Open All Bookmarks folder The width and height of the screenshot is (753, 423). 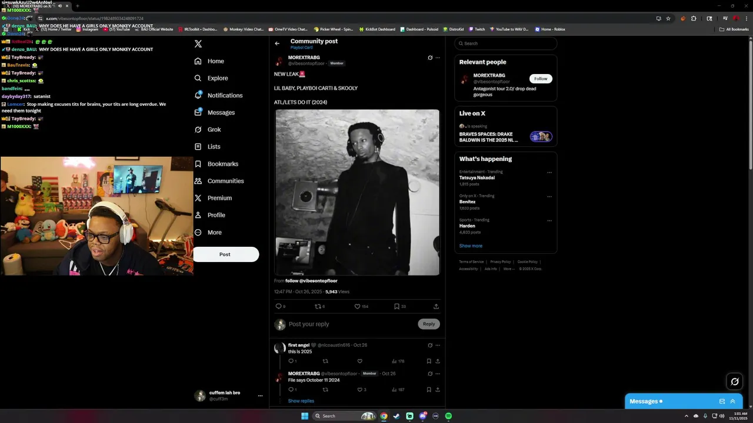click(x=734, y=29)
